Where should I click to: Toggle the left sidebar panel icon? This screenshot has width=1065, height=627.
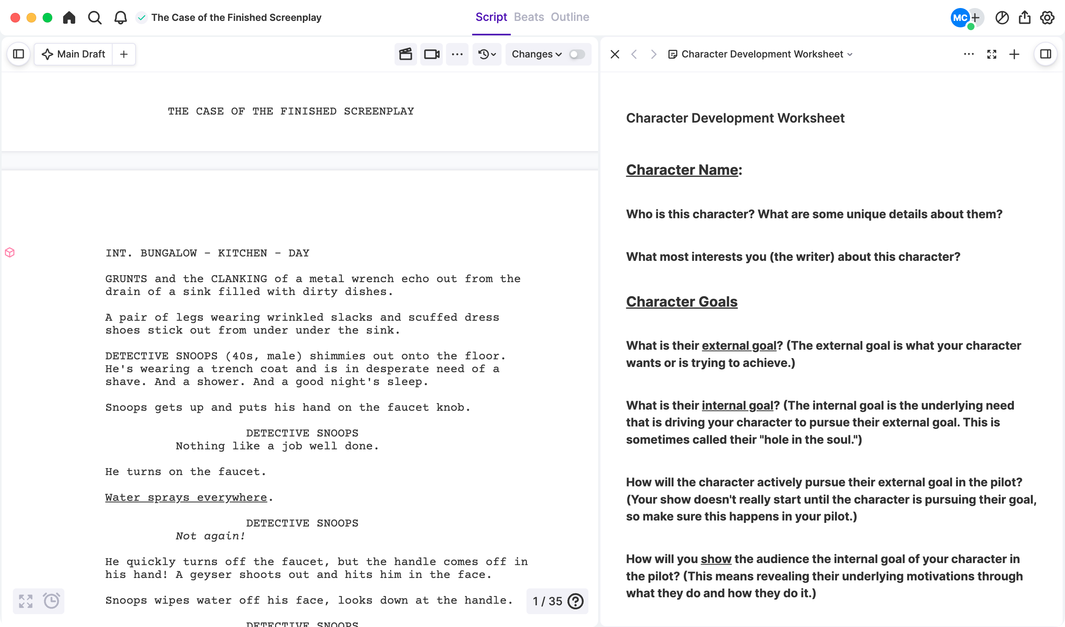(19, 54)
